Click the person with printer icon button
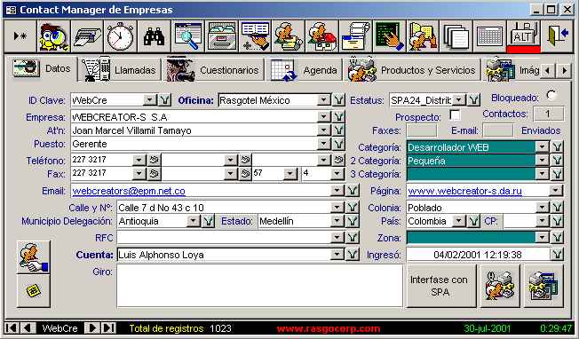 tap(500, 286)
